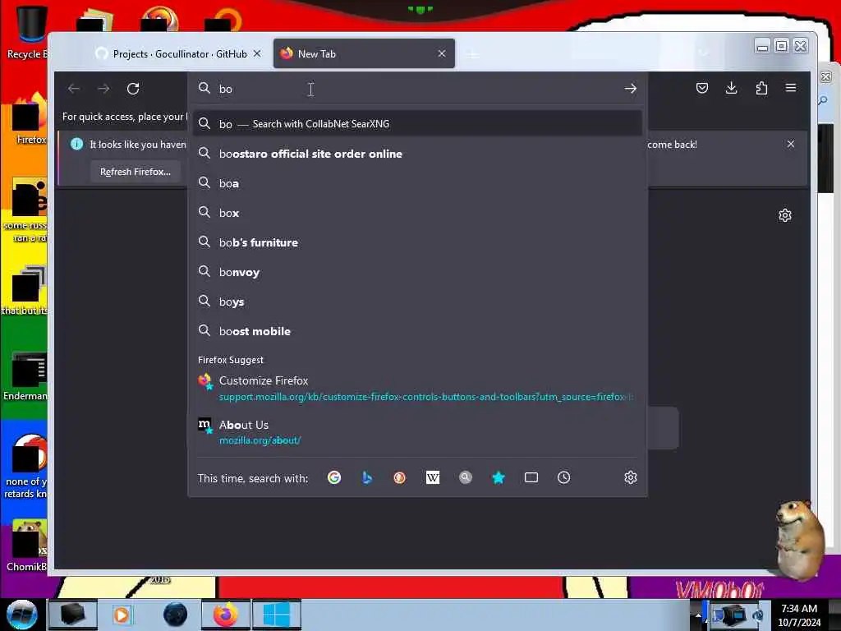
Task: Search this time with Google icon
Action: 334,477
